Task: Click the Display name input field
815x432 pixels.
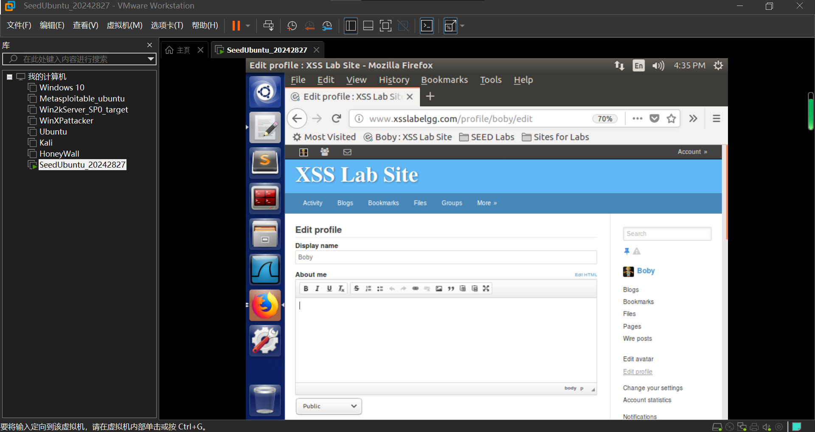Action: [446, 257]
